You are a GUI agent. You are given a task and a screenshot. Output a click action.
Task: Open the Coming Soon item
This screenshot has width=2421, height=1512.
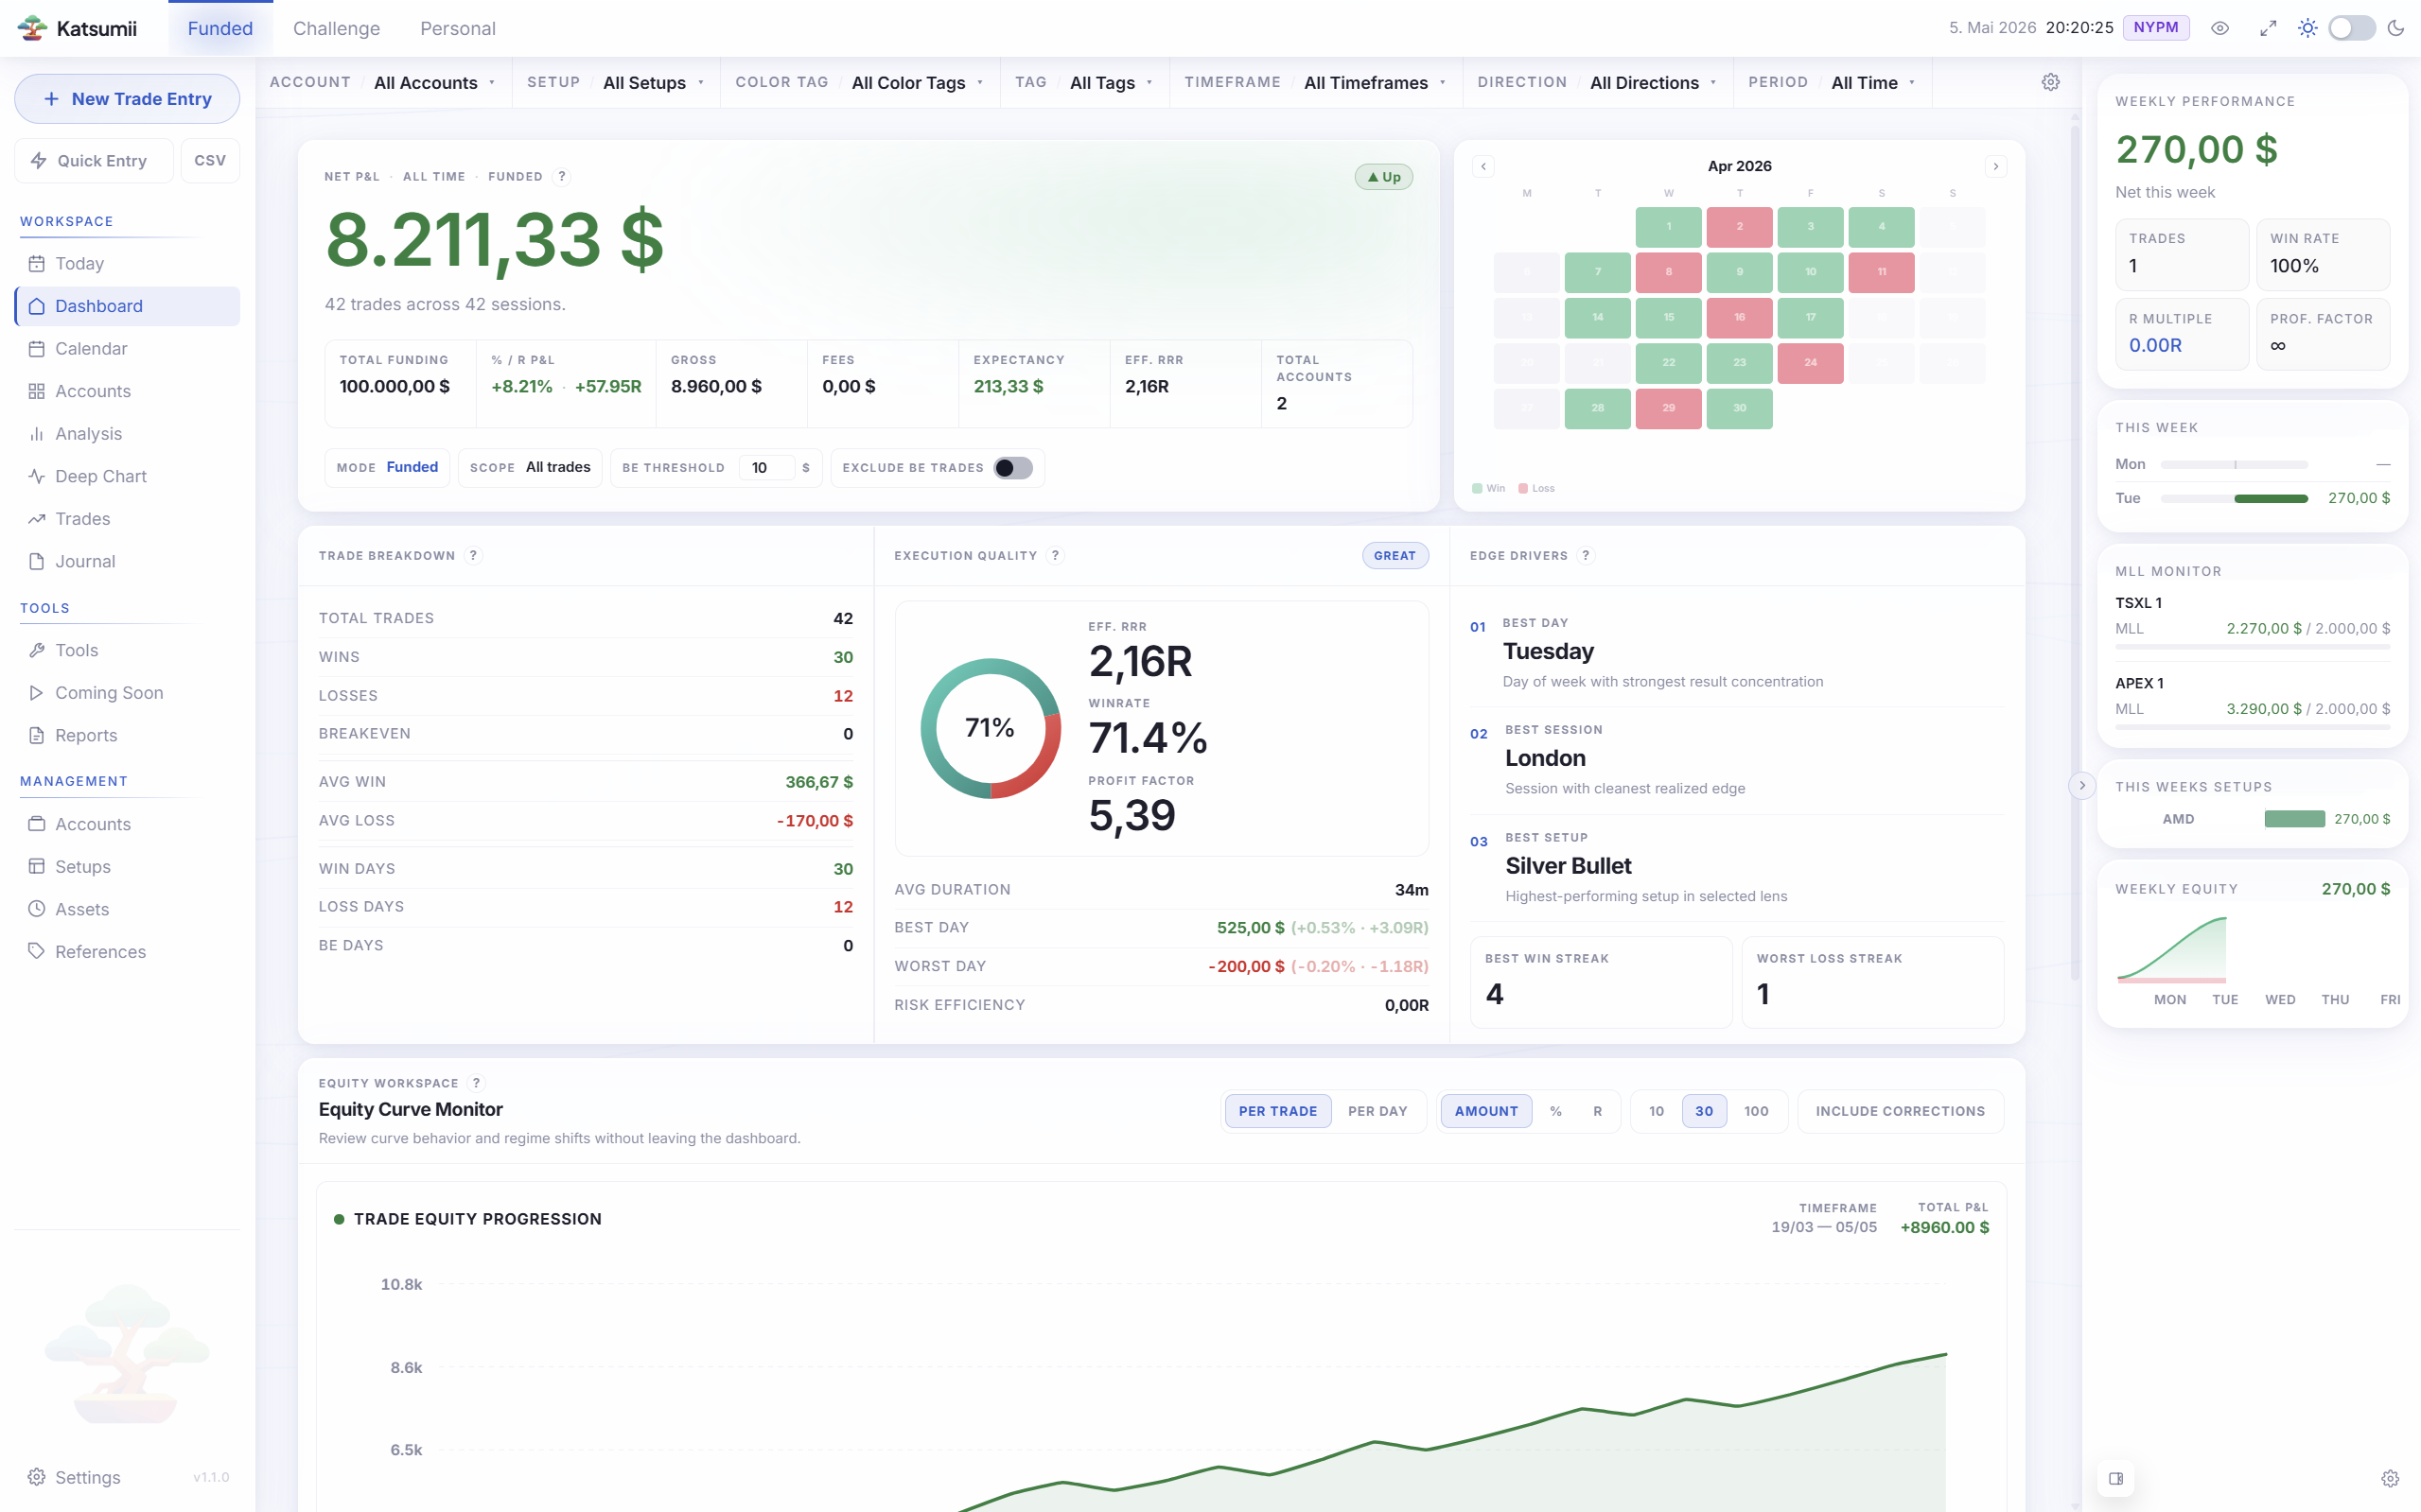tap(127, 692)
